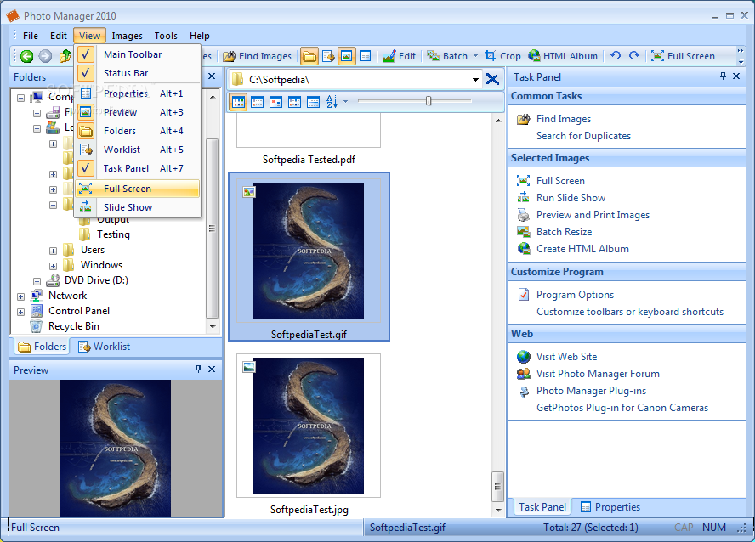Toggle the Worklist panel toolbar icon

pyautogui.click(x=328, y=56)
